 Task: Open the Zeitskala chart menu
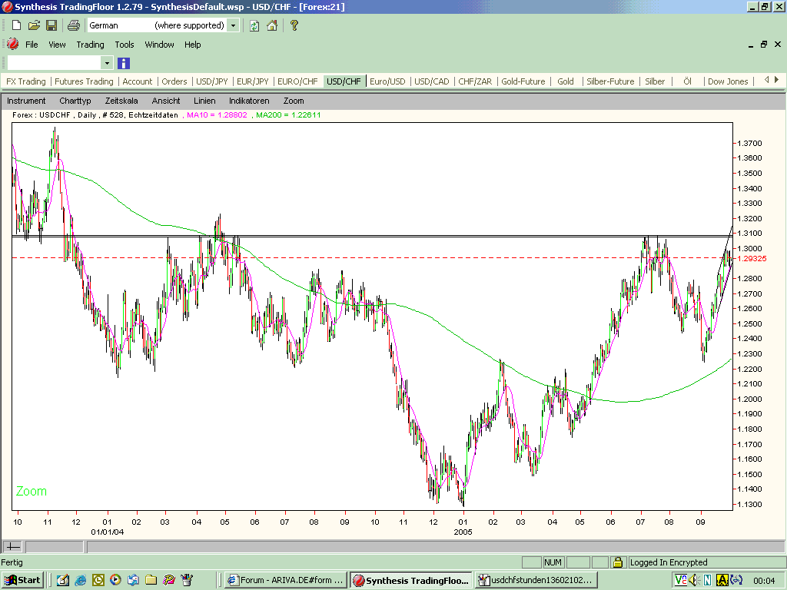coord(121,101)
